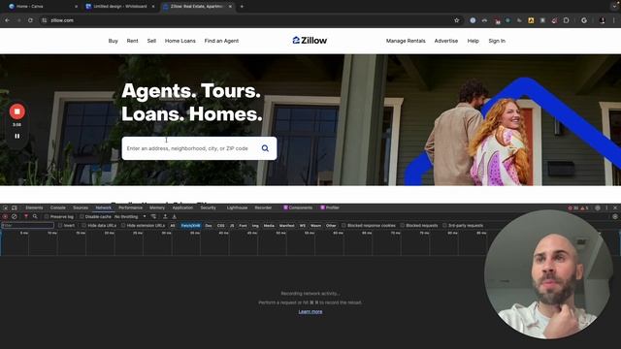Enable Preserve log checkbox
This screenshot has width=621, height=349.
(x=47, y=217)
